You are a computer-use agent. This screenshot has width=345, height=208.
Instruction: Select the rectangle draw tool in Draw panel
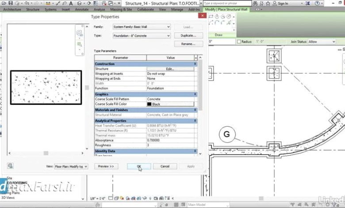coord(211,16)
